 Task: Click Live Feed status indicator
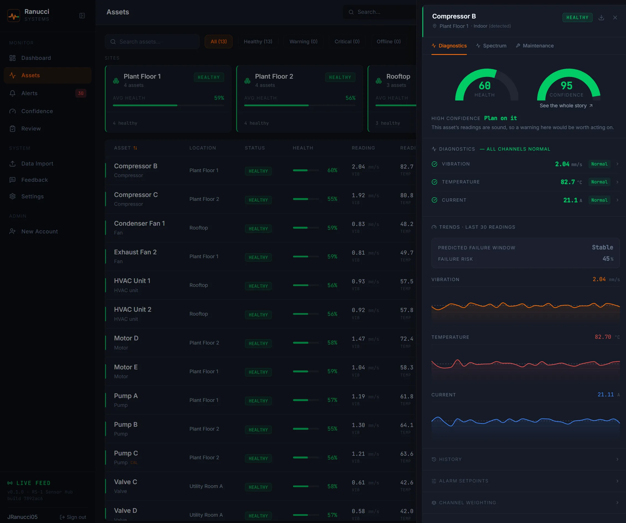click(x=29, y=483)
